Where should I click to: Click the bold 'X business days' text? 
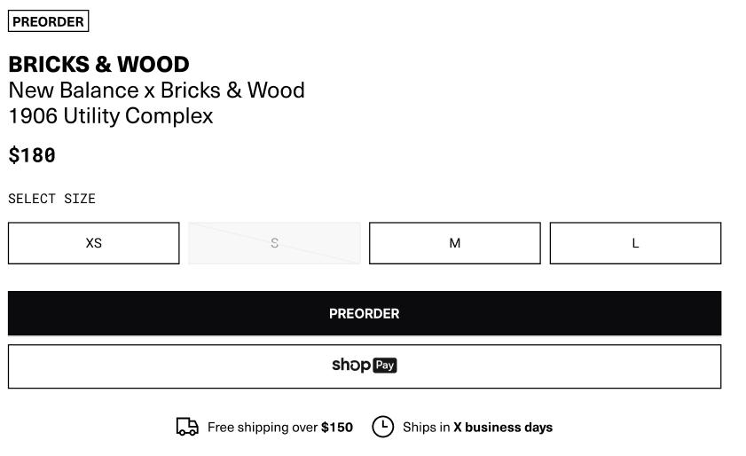[x=503, y=427]
